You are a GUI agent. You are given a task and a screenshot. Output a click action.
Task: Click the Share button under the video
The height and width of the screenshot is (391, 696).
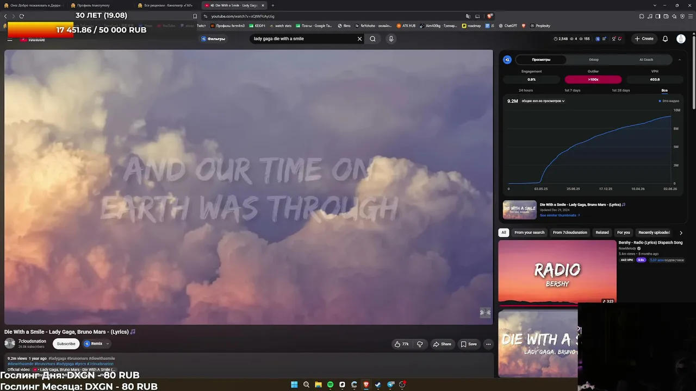[x=442, y=344]
